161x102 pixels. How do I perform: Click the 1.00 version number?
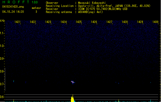[34, 2]
